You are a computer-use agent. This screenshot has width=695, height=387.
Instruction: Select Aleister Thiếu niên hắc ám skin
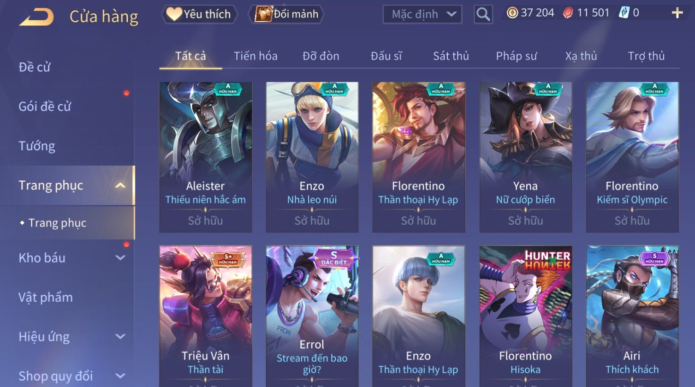pyautogui.click(x=206, y=157)
